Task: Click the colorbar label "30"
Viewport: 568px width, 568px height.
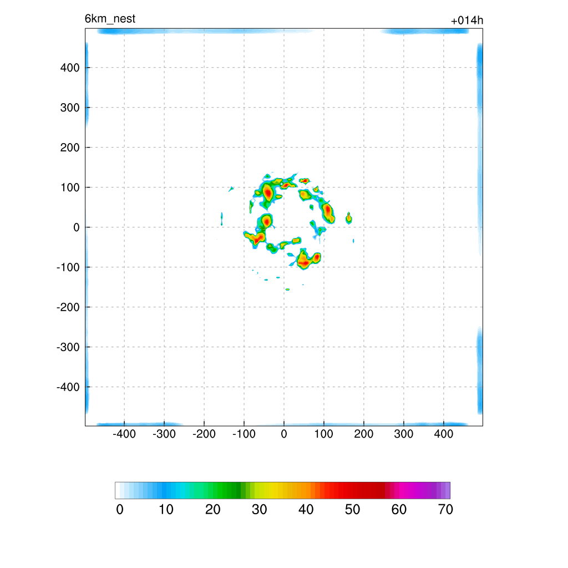Action: pyautogui.click(x=260, y=510)
